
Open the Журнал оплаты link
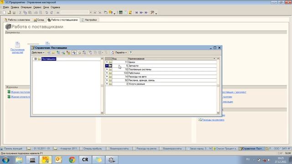pyautogui.click(x=20, y=97)
